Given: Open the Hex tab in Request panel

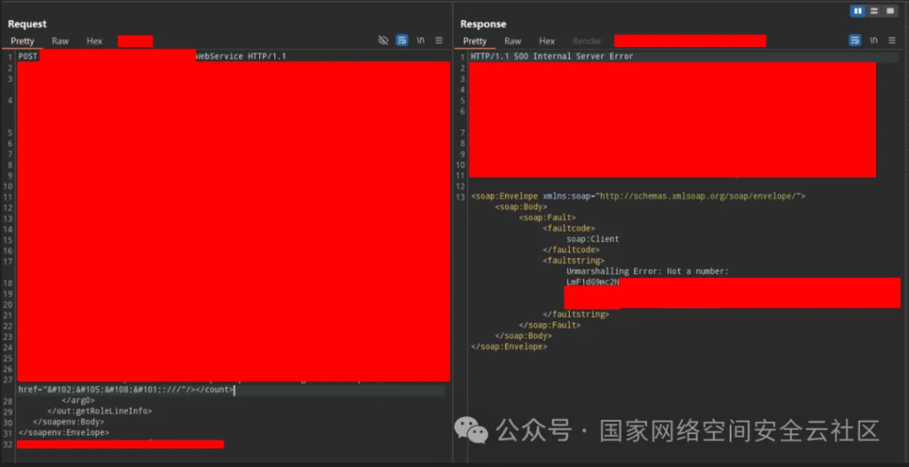Looking at the screenshot, I should [94, 42].
